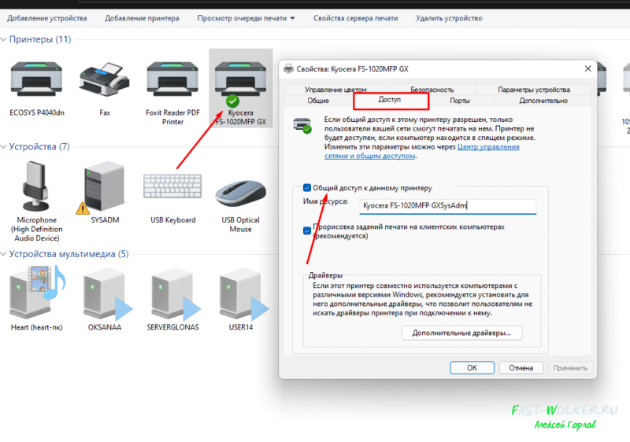Collapse the Устройства (7) group
The image size is (630, 442).
[4, 147]
